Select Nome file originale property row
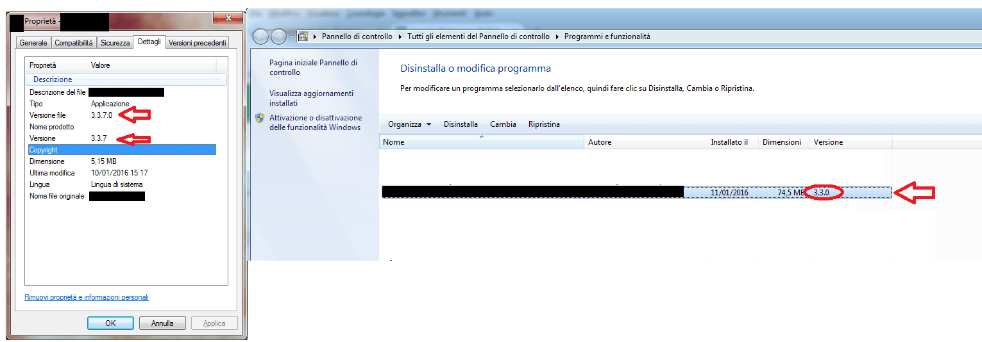982x342 pixels. 122,196
